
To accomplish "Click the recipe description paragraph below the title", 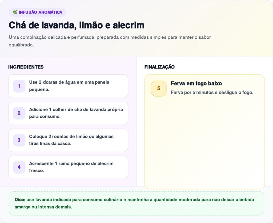I will pos(110,41).
